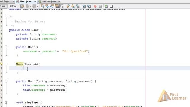Viewport: 190px width, 107px height.
Task: Click password in the private String declaration
Action: [x=48, y=39]
